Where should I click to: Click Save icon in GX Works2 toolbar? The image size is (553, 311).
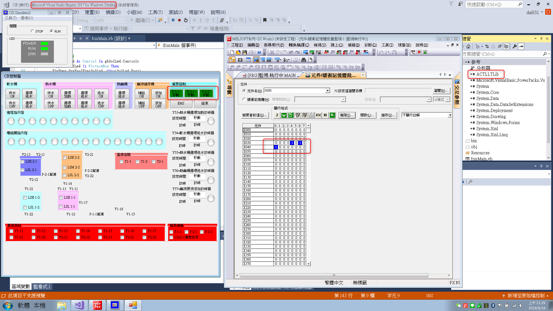coord(245,52)
